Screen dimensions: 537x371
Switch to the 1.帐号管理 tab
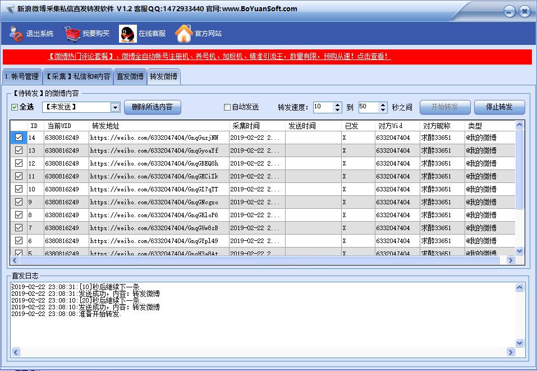(x=22, y=76)
